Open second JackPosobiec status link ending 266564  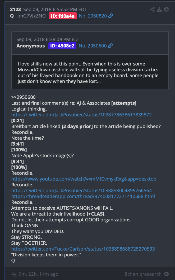pyautogui.click(x=81, y=191)
